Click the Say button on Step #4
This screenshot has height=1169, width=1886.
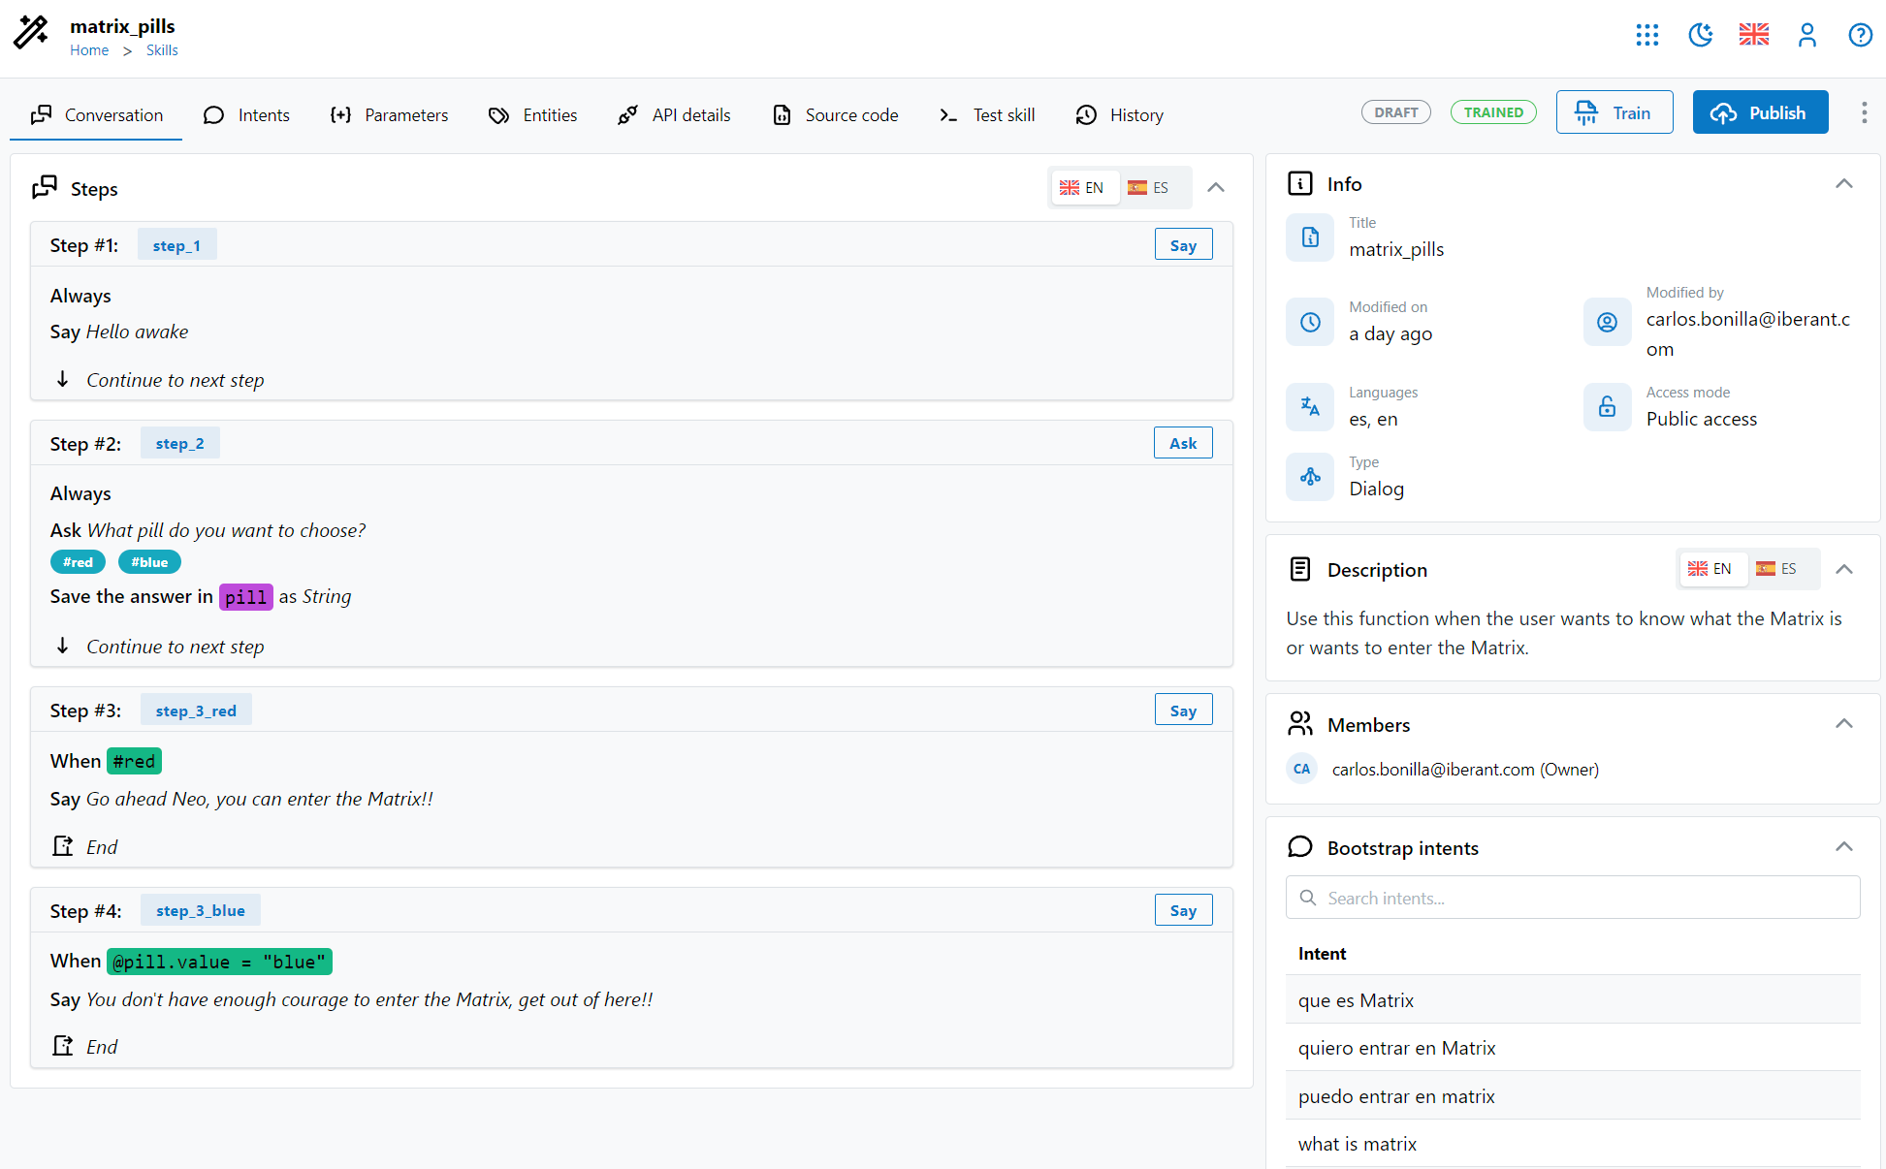click(x=1183, y=910)
